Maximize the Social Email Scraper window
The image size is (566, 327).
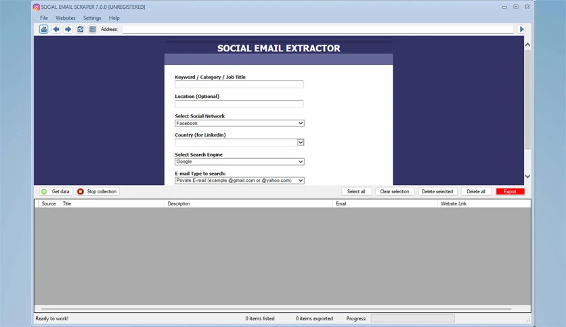516,7
